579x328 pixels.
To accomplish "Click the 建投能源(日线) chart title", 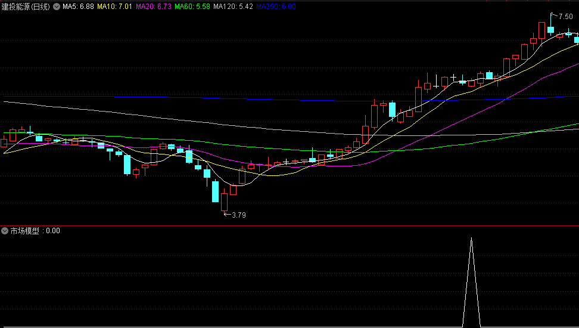I will pos(26,7).
